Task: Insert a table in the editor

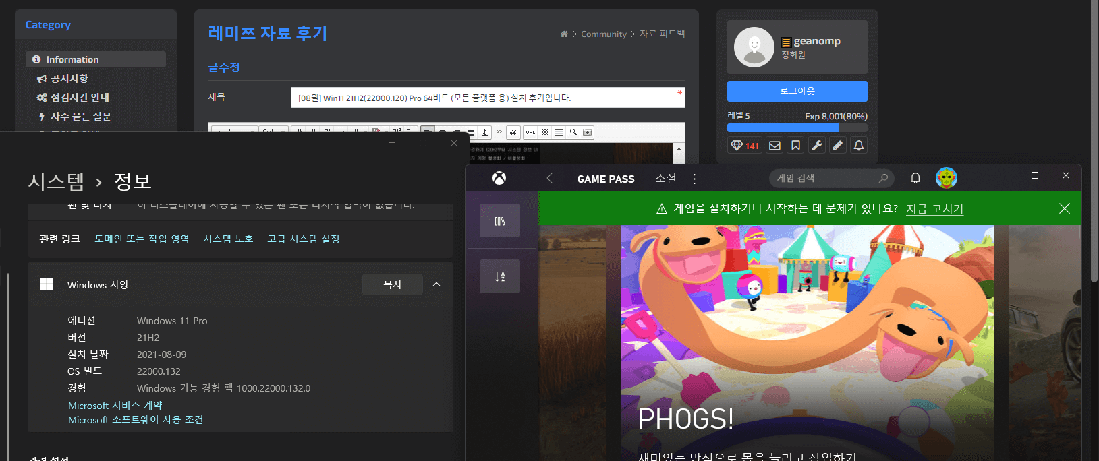Action: pos(559,132)
